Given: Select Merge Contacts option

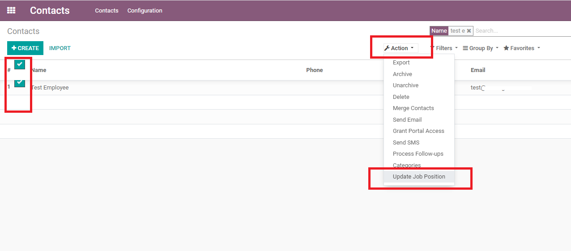Looking at the screenshot, I should pyautogui.click(x=413, y=108).
